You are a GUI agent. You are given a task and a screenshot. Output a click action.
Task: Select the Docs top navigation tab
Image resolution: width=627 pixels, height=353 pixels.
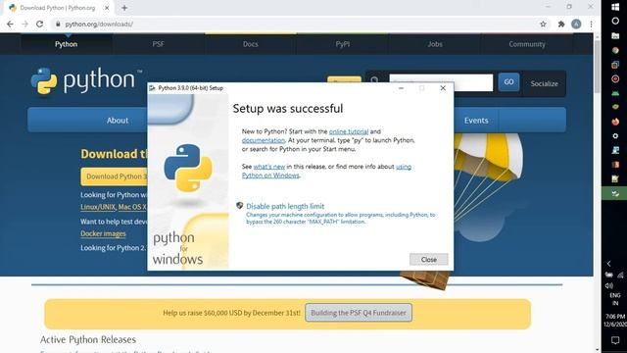(251, 44)
